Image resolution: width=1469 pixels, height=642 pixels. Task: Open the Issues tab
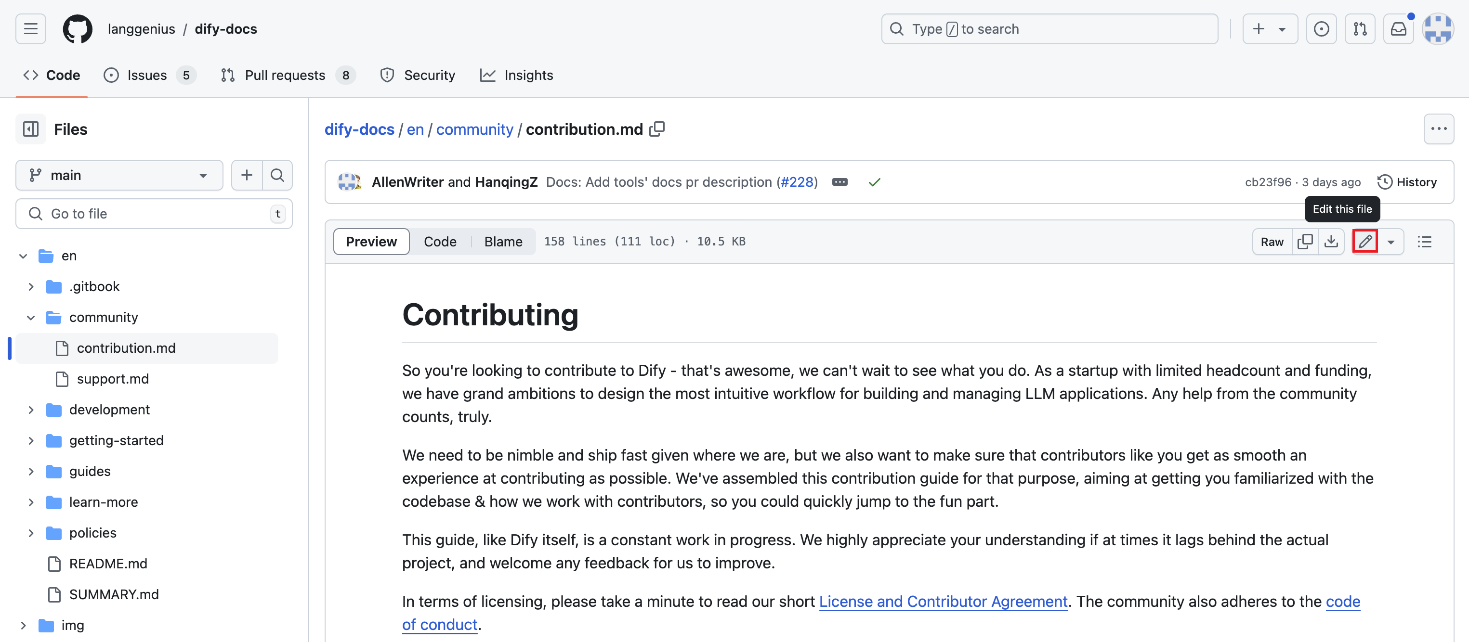coord(150,75)
